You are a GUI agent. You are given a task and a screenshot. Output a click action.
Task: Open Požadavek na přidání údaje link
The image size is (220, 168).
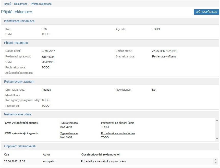[117, 123]
